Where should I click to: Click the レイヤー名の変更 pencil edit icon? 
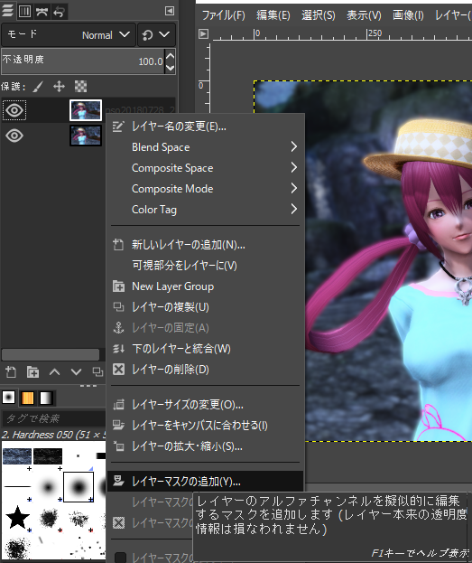(x=118, y=127)
